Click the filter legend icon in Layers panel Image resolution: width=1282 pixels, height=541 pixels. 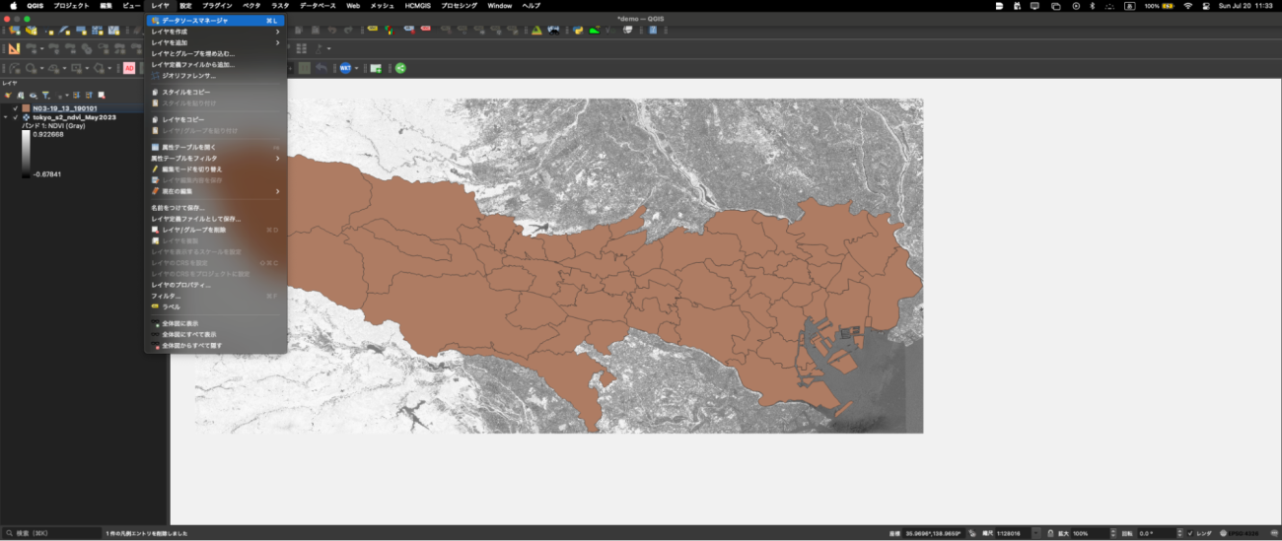pos(45,95)
